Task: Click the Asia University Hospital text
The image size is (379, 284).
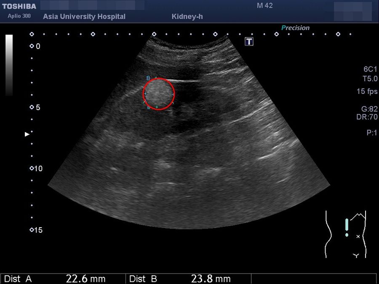Action: point(84,17)
